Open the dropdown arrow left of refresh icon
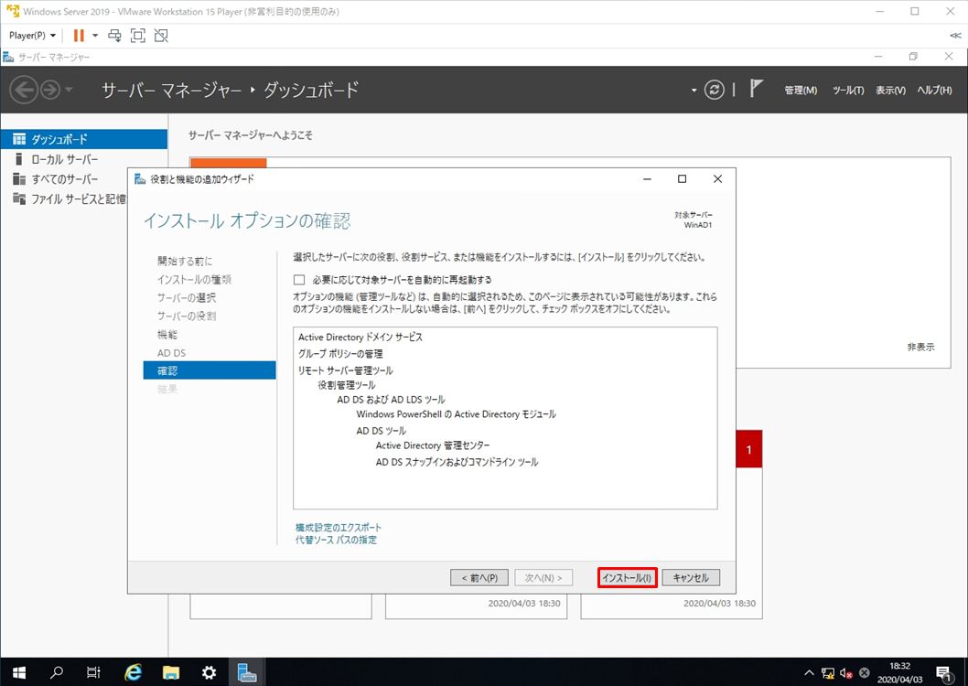 pyautogui.click(x=694, y=90)
